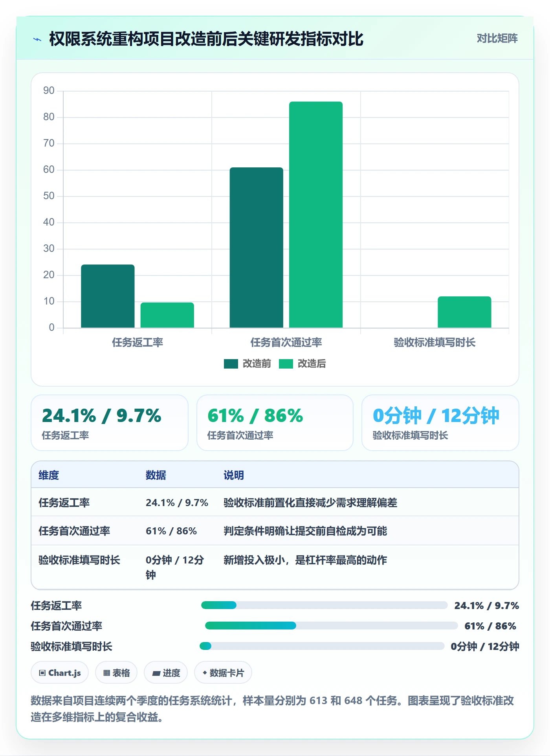Image resolution: width=550 pixels, height=756 pixels.
Task: Click the 任务返工率 progress bar
Action: tap(324, 605)
